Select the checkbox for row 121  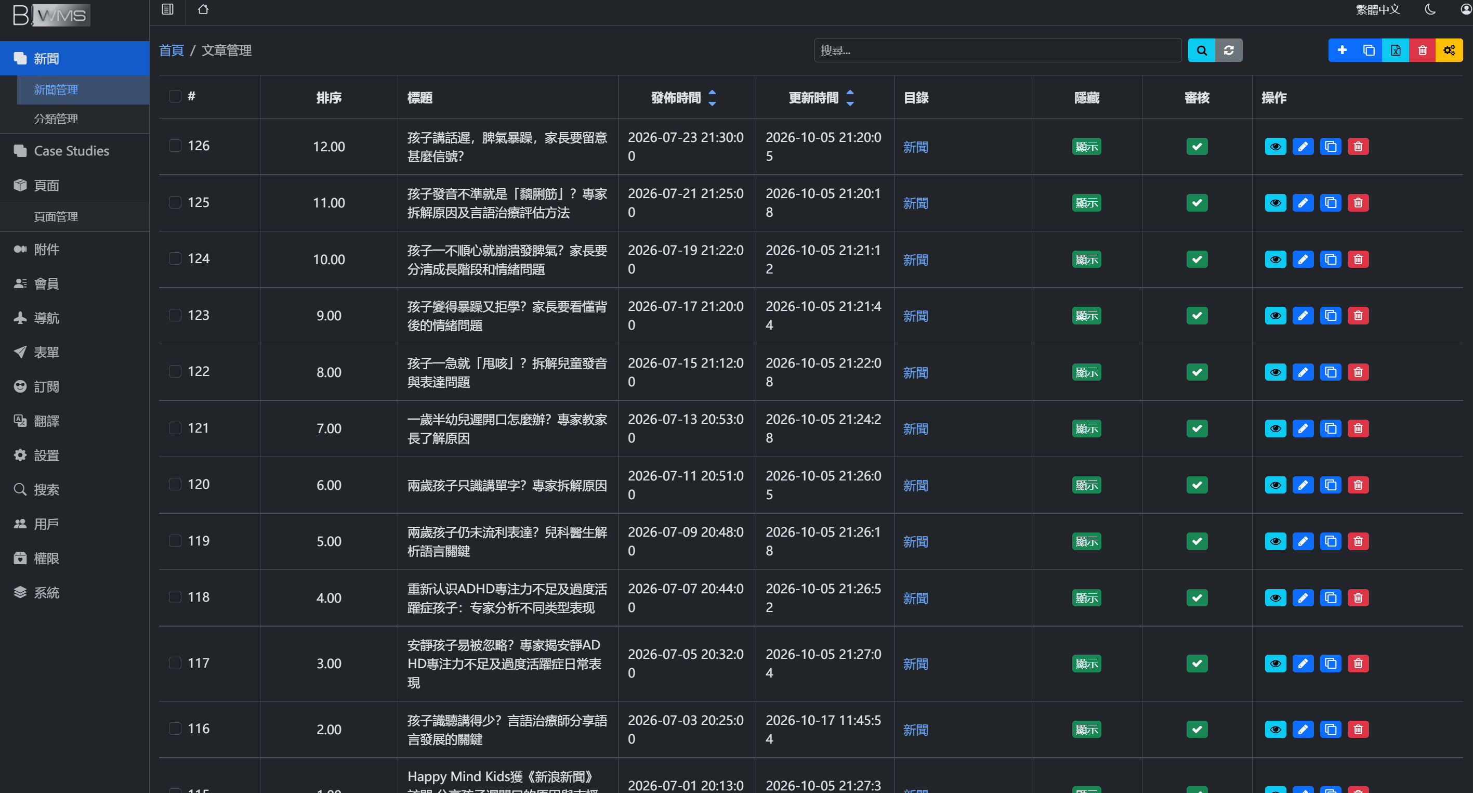click(x=175, y=427)
